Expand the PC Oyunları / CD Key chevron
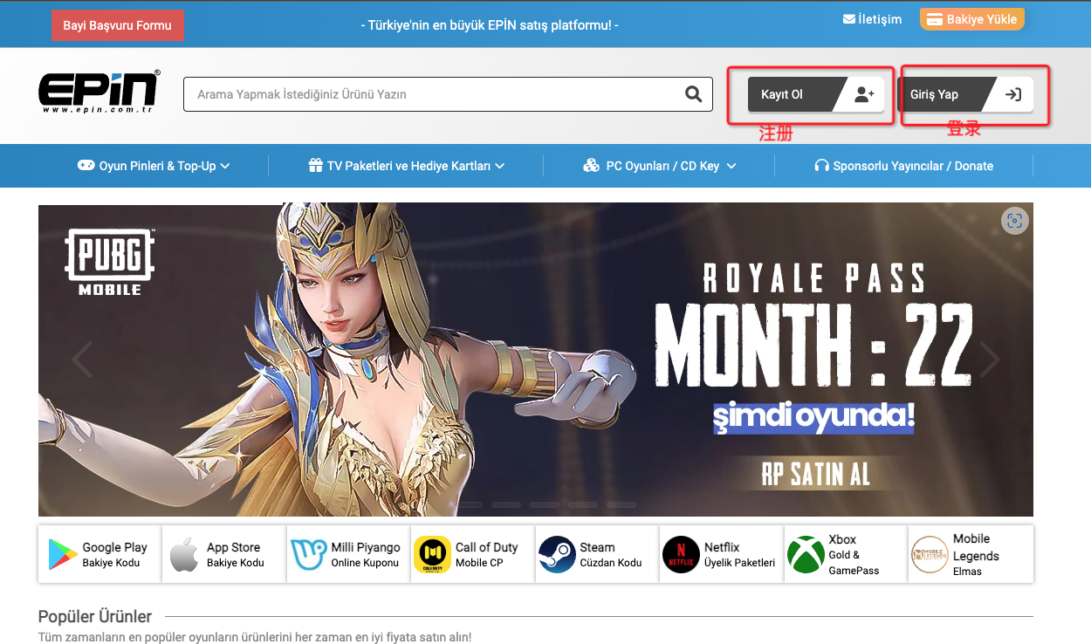The height and width of the screenshot is (644, 1091). click(731, 166)
